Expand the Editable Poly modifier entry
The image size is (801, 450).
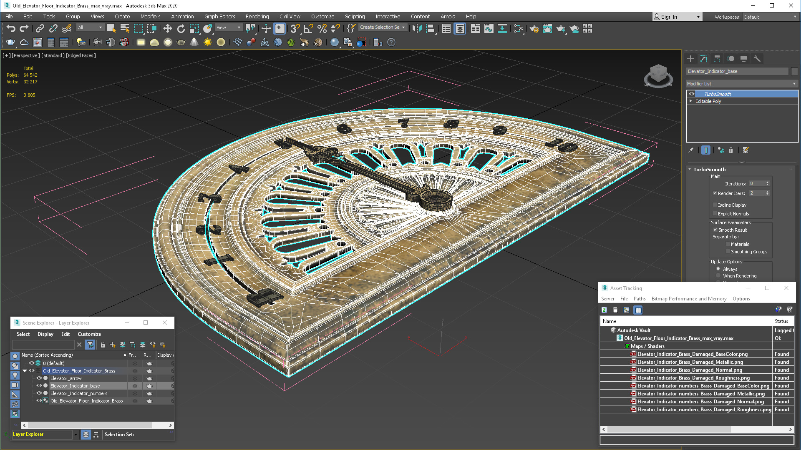point(691,101)
